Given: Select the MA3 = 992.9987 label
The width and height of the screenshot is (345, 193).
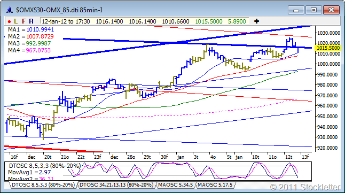Looking at the screenshot, I should tap(29, 43).
